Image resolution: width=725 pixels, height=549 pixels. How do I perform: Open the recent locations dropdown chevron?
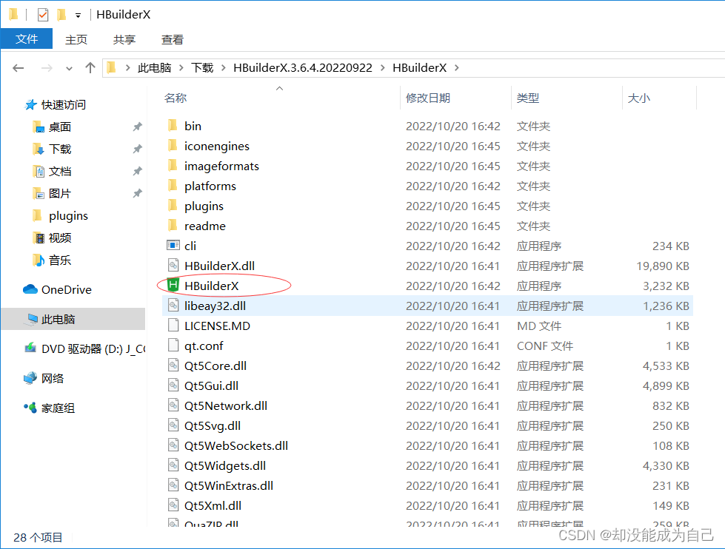coord(69,68)
